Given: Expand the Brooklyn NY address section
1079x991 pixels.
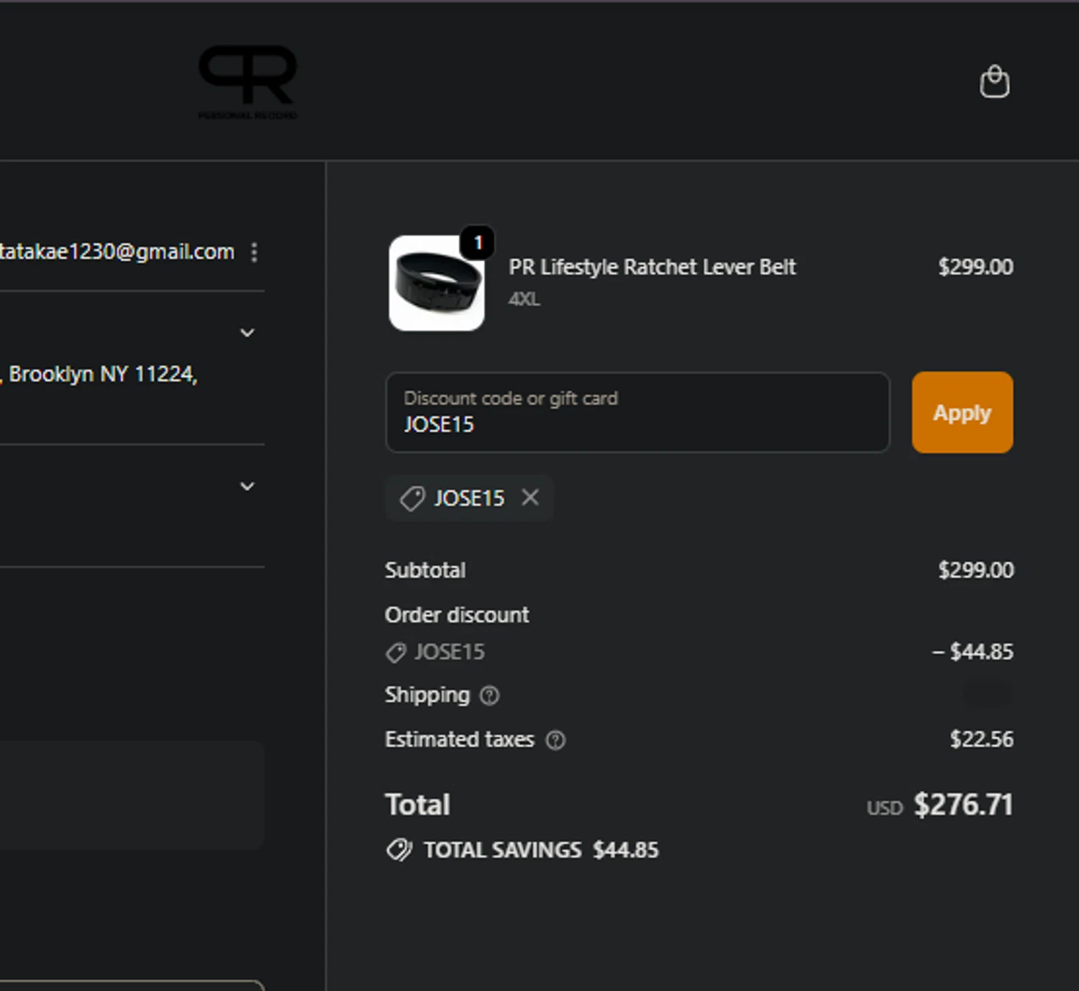Looking at the screenshot, I should pyautogui.click(x=247, y=333).
